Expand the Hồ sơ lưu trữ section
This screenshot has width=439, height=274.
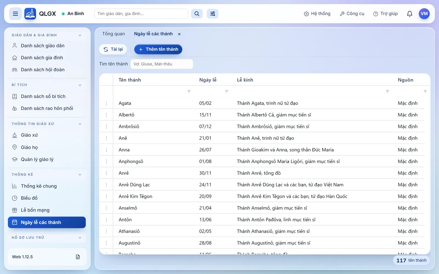coord(80,238)
